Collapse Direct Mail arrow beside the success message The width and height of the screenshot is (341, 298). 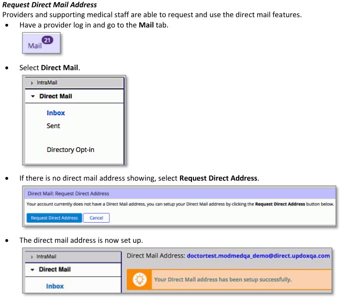tap(32, 270)
